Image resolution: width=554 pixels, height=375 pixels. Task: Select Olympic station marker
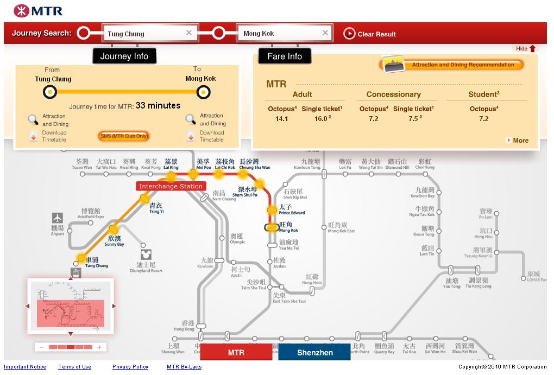coord(222,238)
